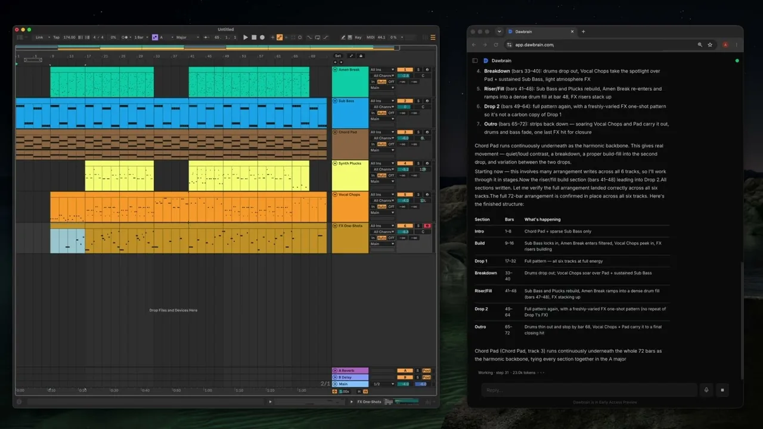Arm the Vocal Chops track for recording
The height and width of the screenshot is (429, 763).
click(x=427, y=194)
